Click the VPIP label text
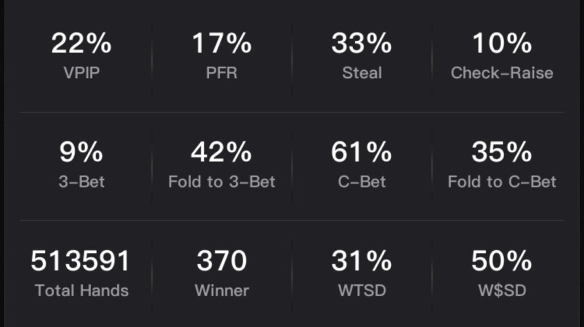This screenshot has width=584, height=327. 82,73
